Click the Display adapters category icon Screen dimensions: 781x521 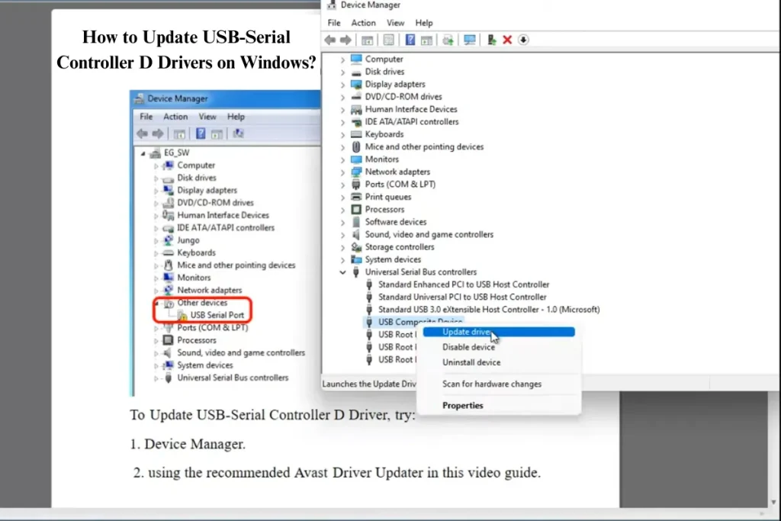click(x=356, y=84)
